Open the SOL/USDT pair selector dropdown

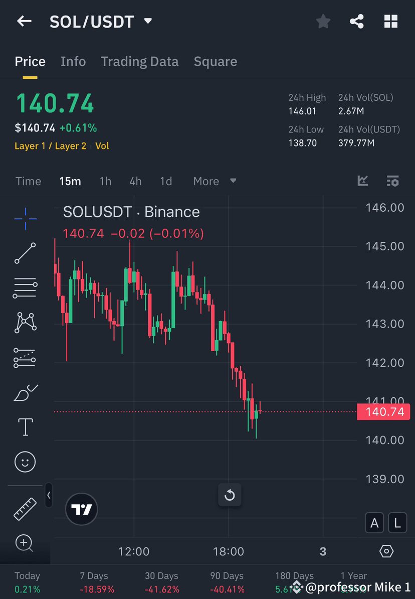pyautogui.click(x=147, y=21)
